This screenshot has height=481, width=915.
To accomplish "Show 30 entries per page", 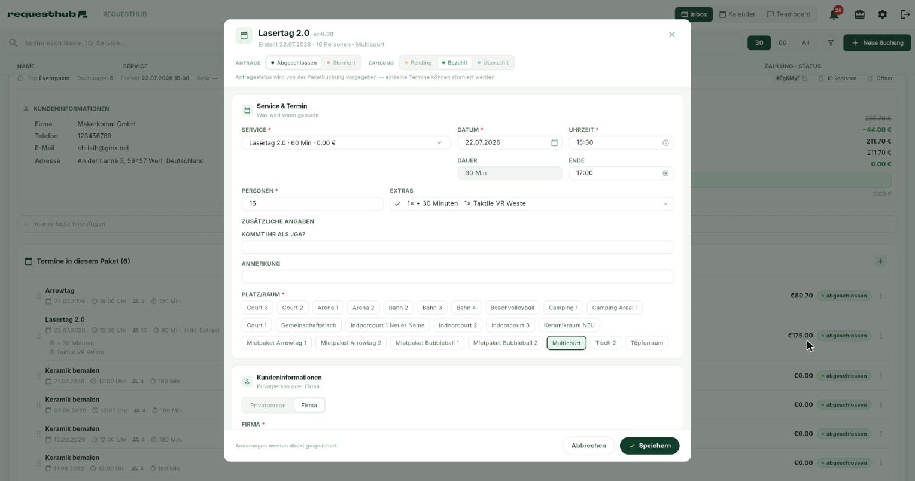I will pos(759,43).
